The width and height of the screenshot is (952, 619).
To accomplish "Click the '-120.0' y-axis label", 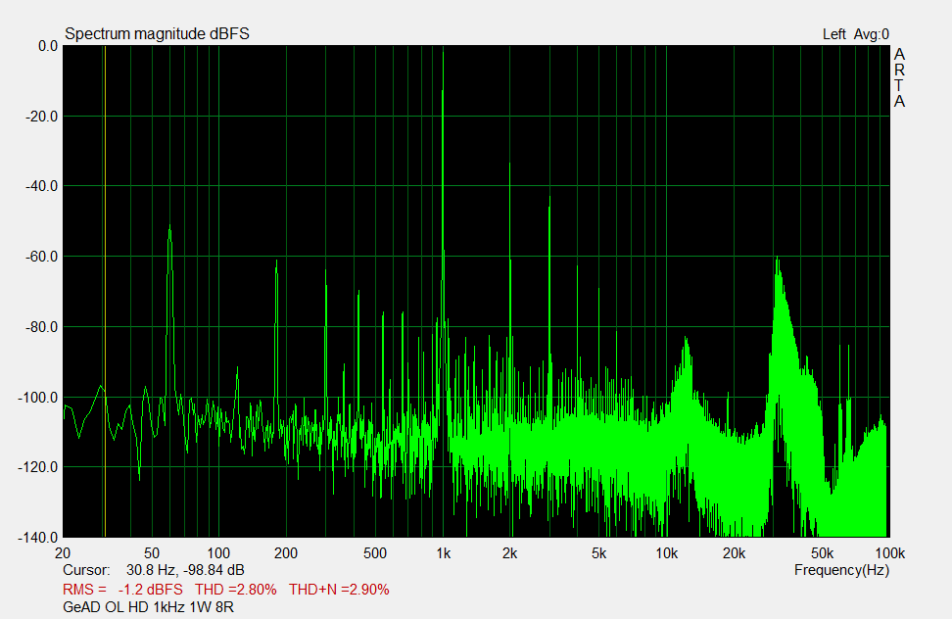I will point(39,467).
